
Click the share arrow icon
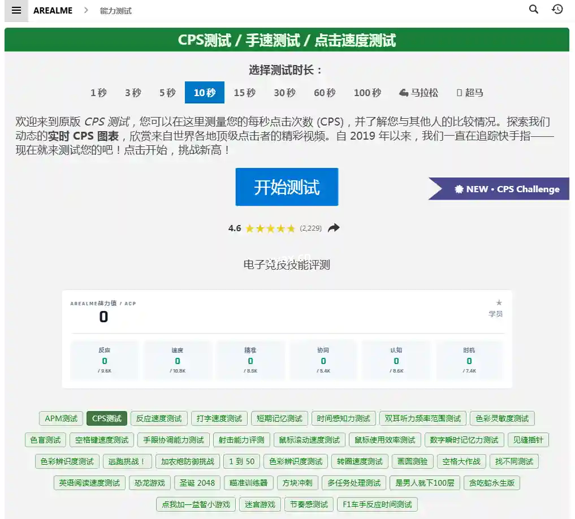point(334,228)
